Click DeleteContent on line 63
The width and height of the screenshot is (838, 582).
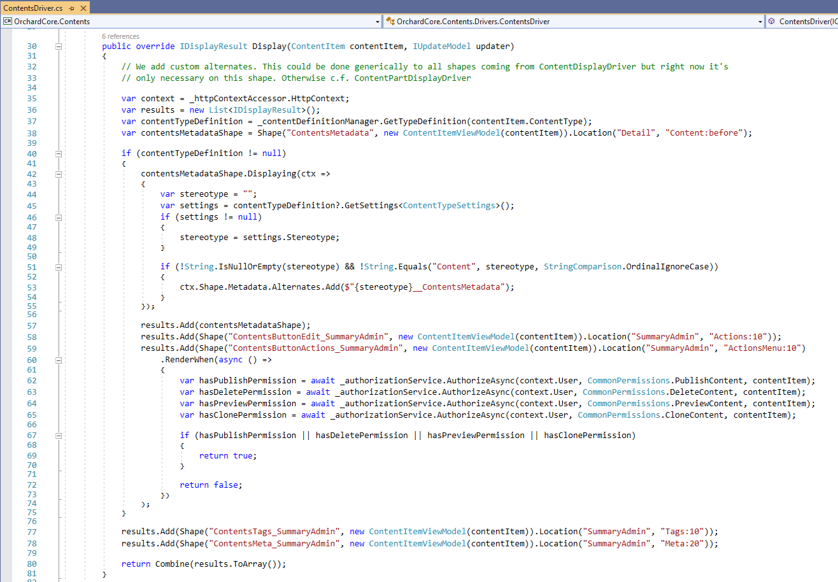coord(702,392)
